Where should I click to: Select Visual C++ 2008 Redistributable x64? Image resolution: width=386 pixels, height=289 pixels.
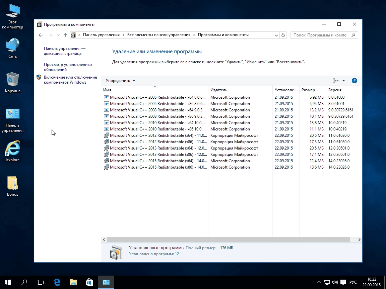tap(232, 110)
